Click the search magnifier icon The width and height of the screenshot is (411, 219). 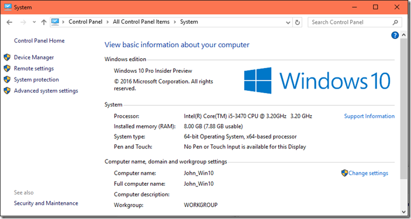click(x=395, y=23)
